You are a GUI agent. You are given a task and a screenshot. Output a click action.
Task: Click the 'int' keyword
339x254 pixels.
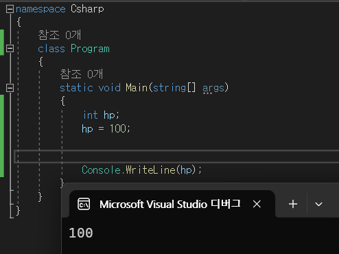tap(91, 115)
